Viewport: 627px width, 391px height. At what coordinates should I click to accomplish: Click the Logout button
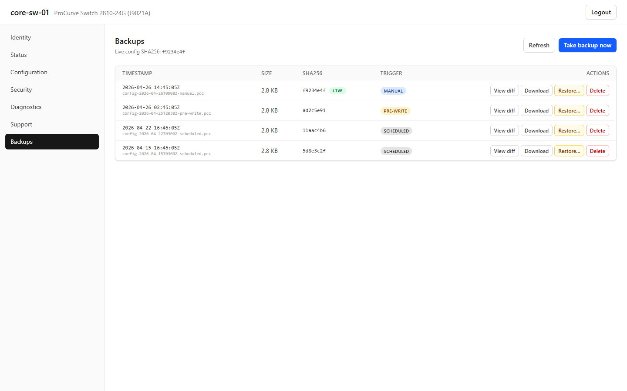click(x=601, y=12)
